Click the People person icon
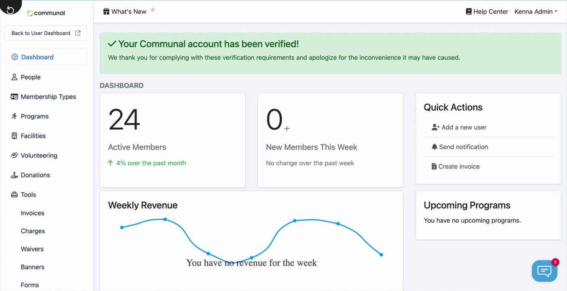The width and height of the screenshot is (567, 291). tap(14, 77)
